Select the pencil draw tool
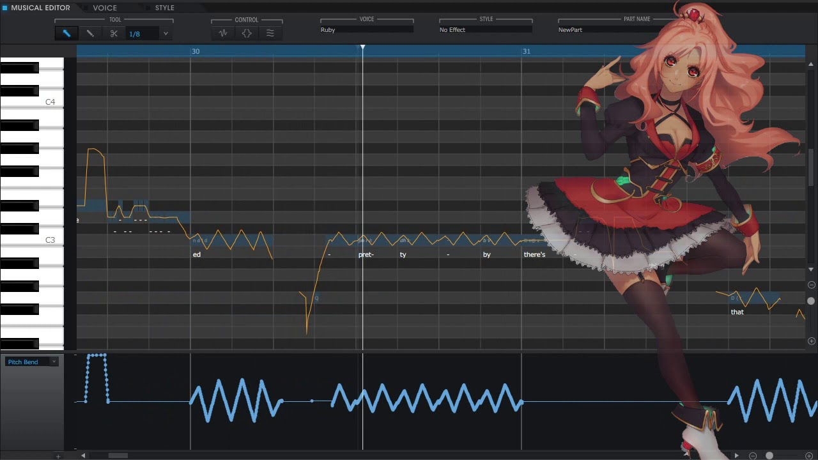 tap(90, 33)
